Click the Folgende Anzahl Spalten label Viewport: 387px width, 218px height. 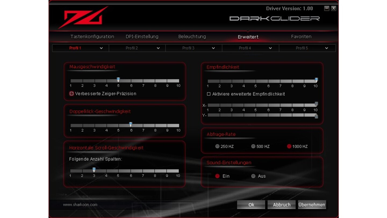[96, 159]
